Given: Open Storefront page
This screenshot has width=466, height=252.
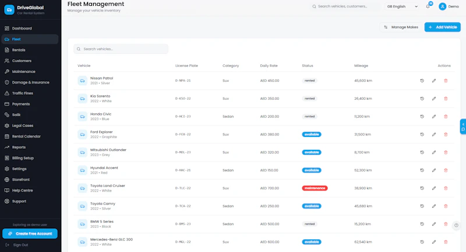Looking at the screenshot, I should pyautogui.click(x=30, y=180).
